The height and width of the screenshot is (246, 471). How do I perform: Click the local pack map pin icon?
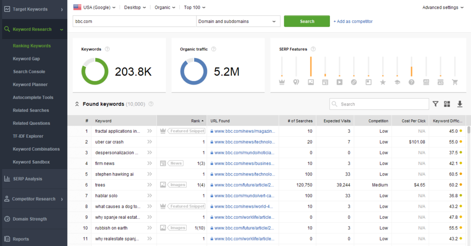click(x=296, y=82)
